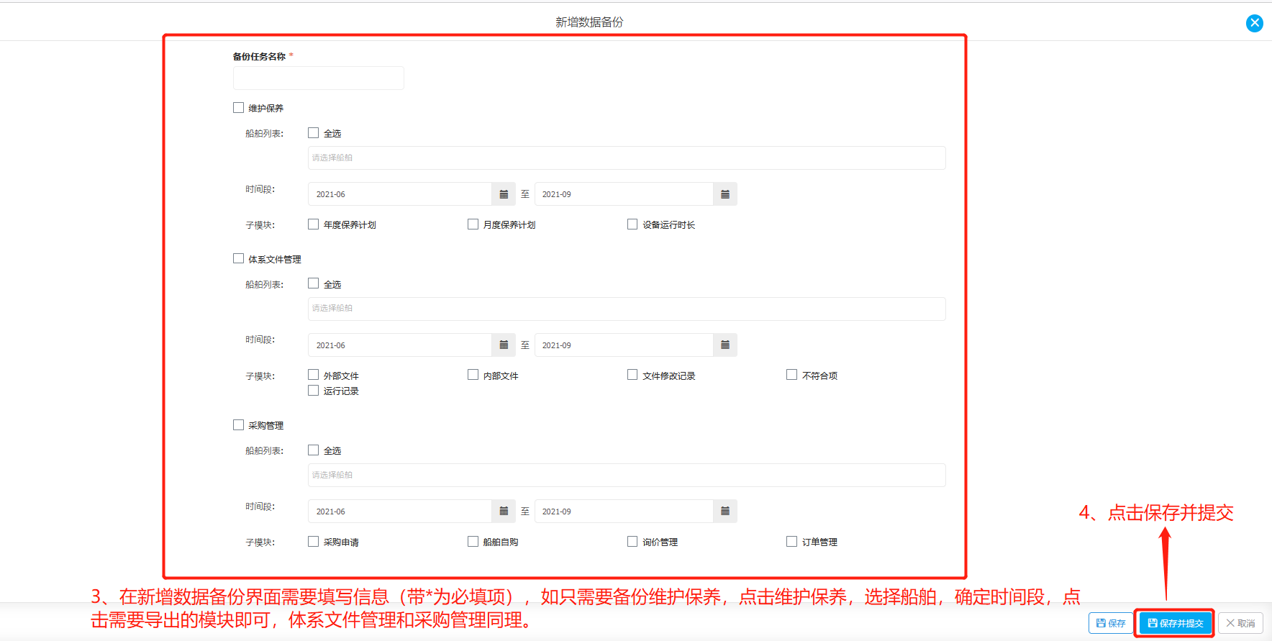Tick the 订单管理 checkbox
The width and height of the screenshot is (1272, 641).
[791, 542]
